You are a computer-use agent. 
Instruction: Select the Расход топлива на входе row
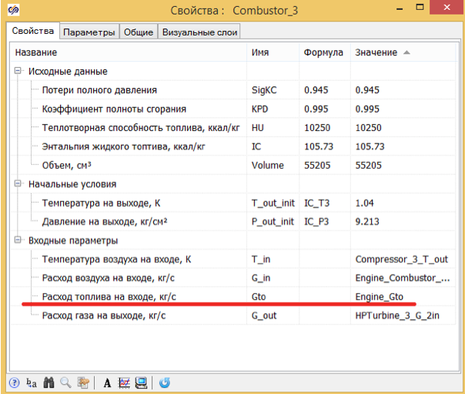point(233,297)
